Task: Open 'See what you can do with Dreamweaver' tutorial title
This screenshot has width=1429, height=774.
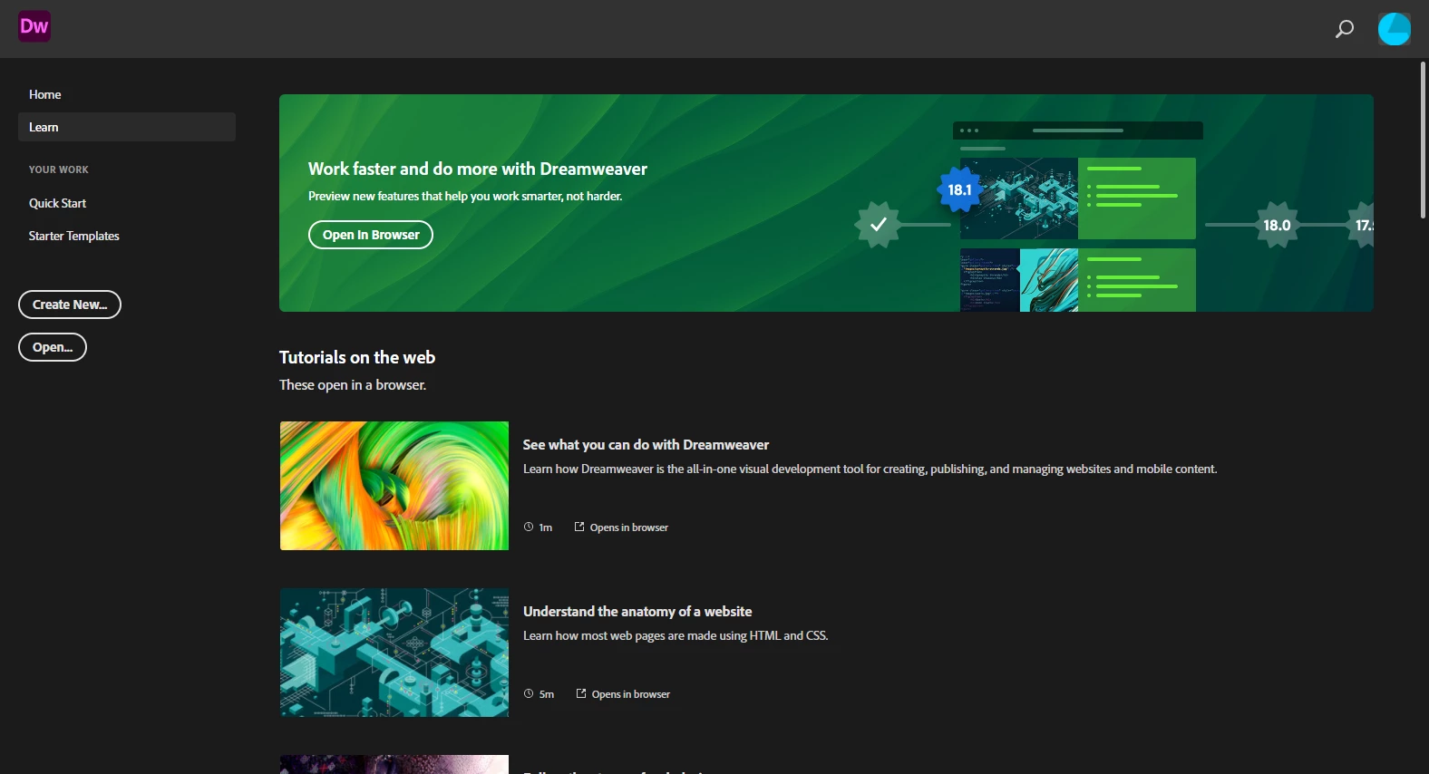Action: (646, 445)
